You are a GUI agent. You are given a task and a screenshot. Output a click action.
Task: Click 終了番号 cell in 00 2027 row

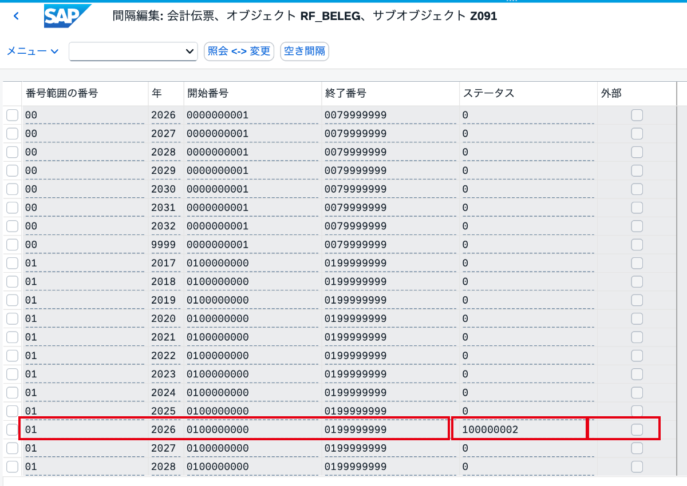click(390, 134)
